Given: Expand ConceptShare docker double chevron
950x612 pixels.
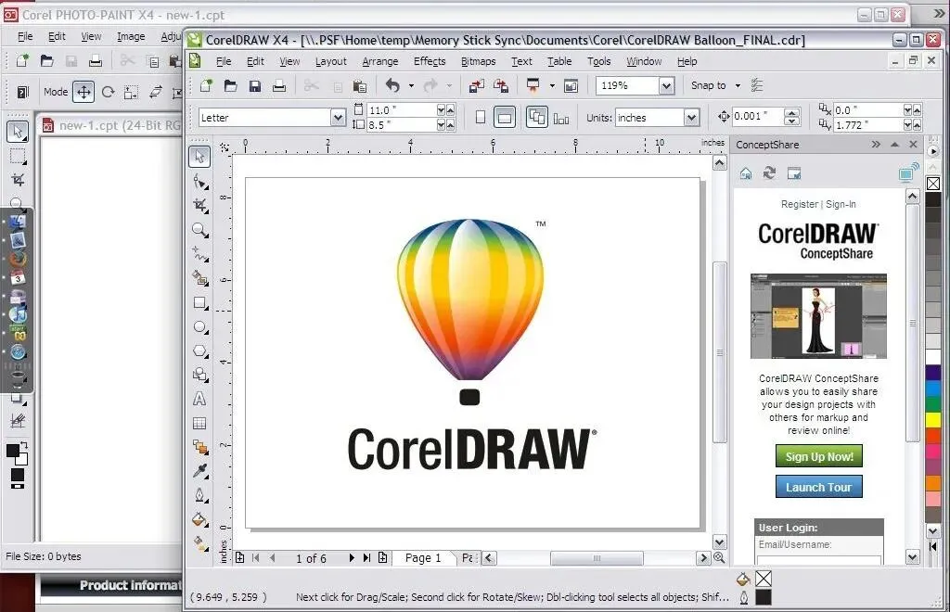Looking at the screenshot, I should tap(876, 145).
